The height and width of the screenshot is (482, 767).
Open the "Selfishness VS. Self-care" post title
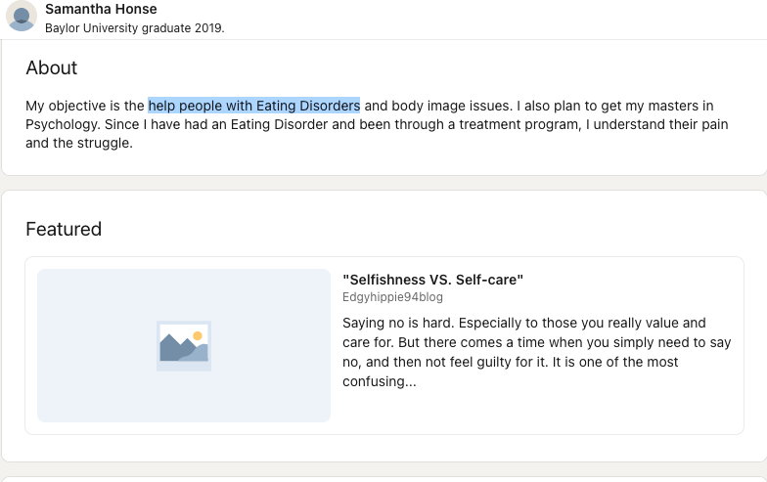(x=432, y=280)
